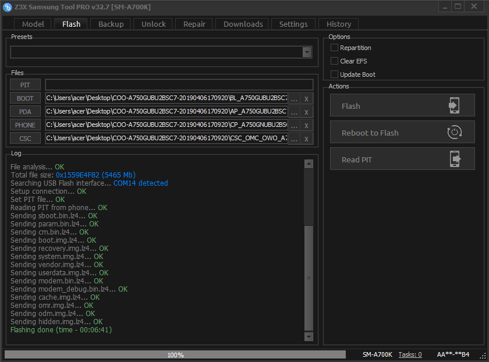Click the 100% progress bar

pyautogui.click(x=175, y=355)
